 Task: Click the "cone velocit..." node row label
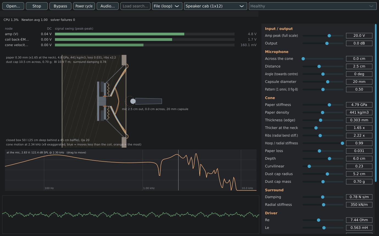pyautogui.click(x=17, y=45)
